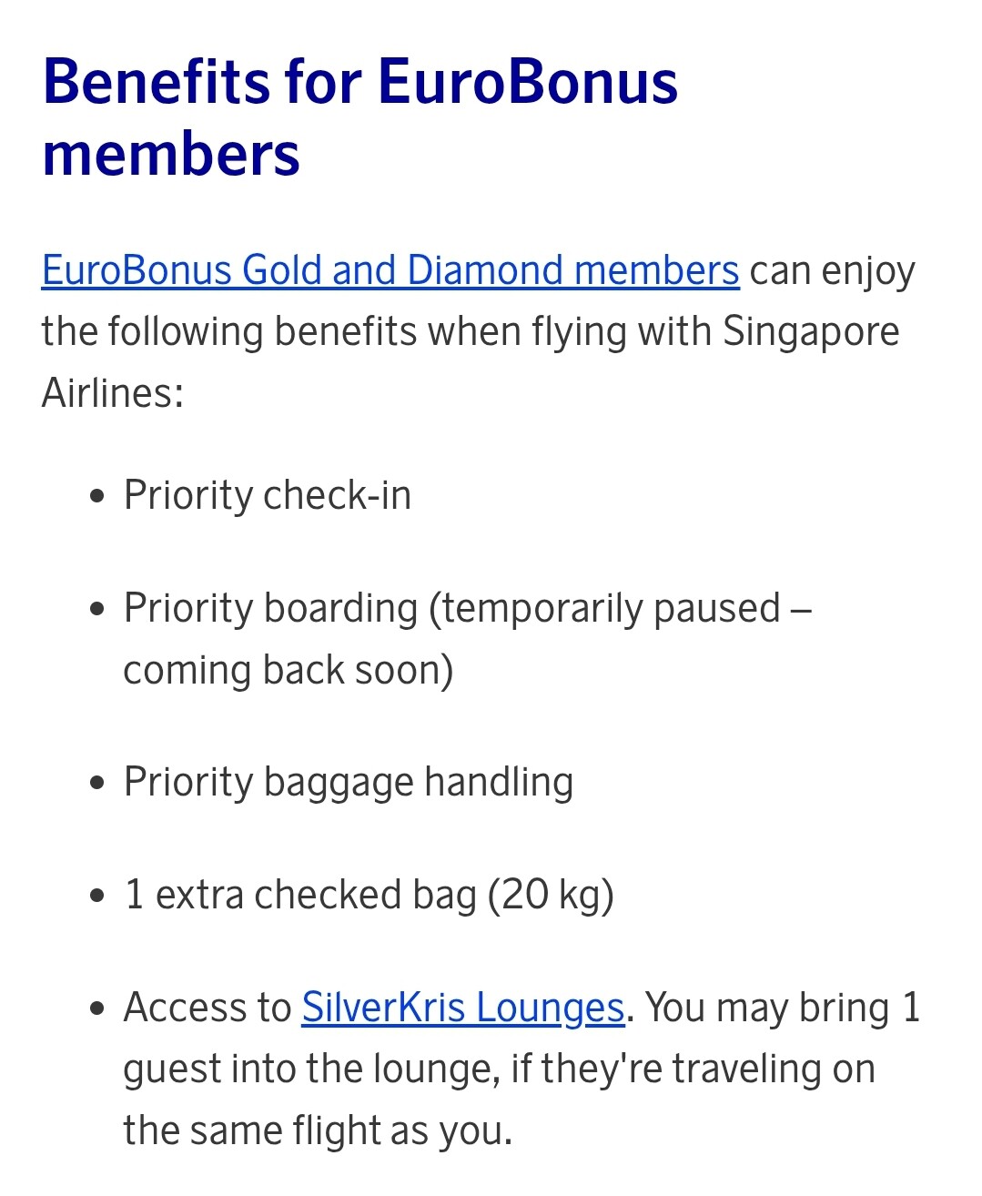Click the words 'coming back soon)'

289,670
